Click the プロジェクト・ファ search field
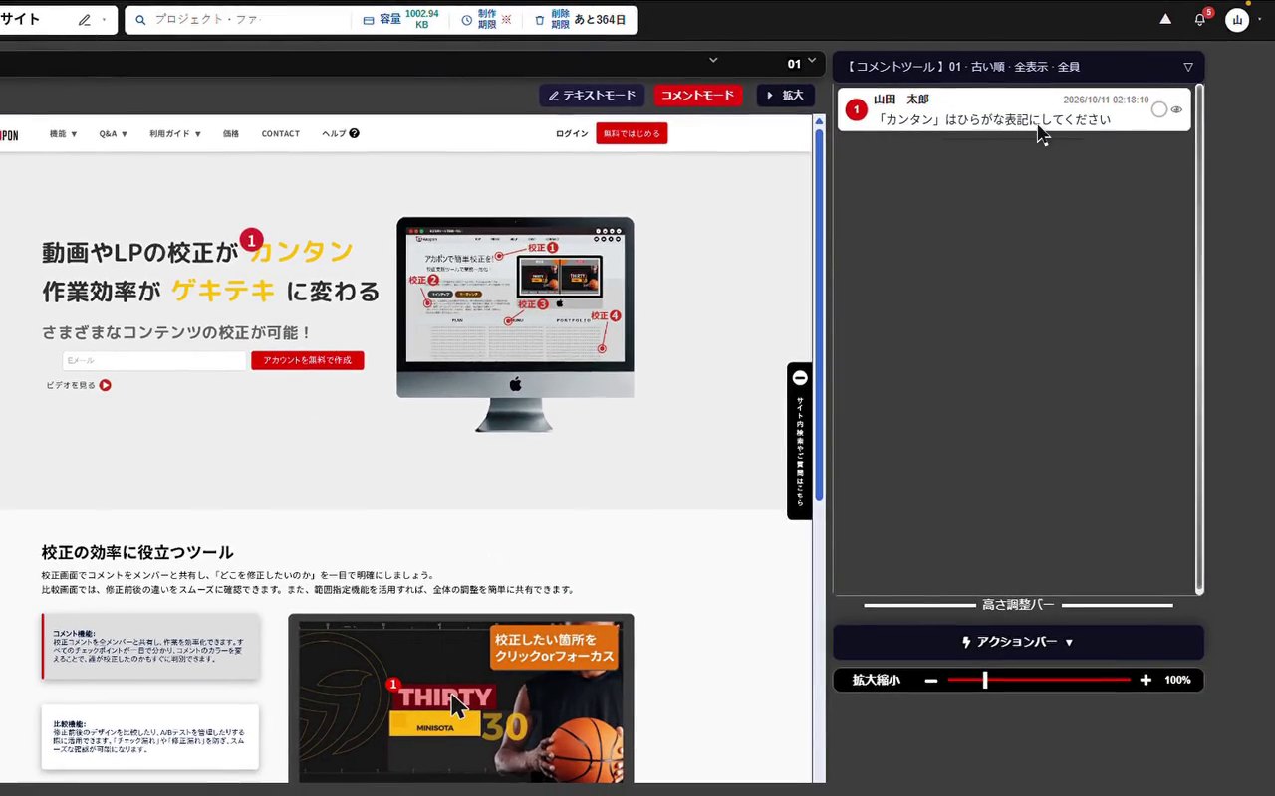Screen dimensions: 1275x796 coord(237,20)
